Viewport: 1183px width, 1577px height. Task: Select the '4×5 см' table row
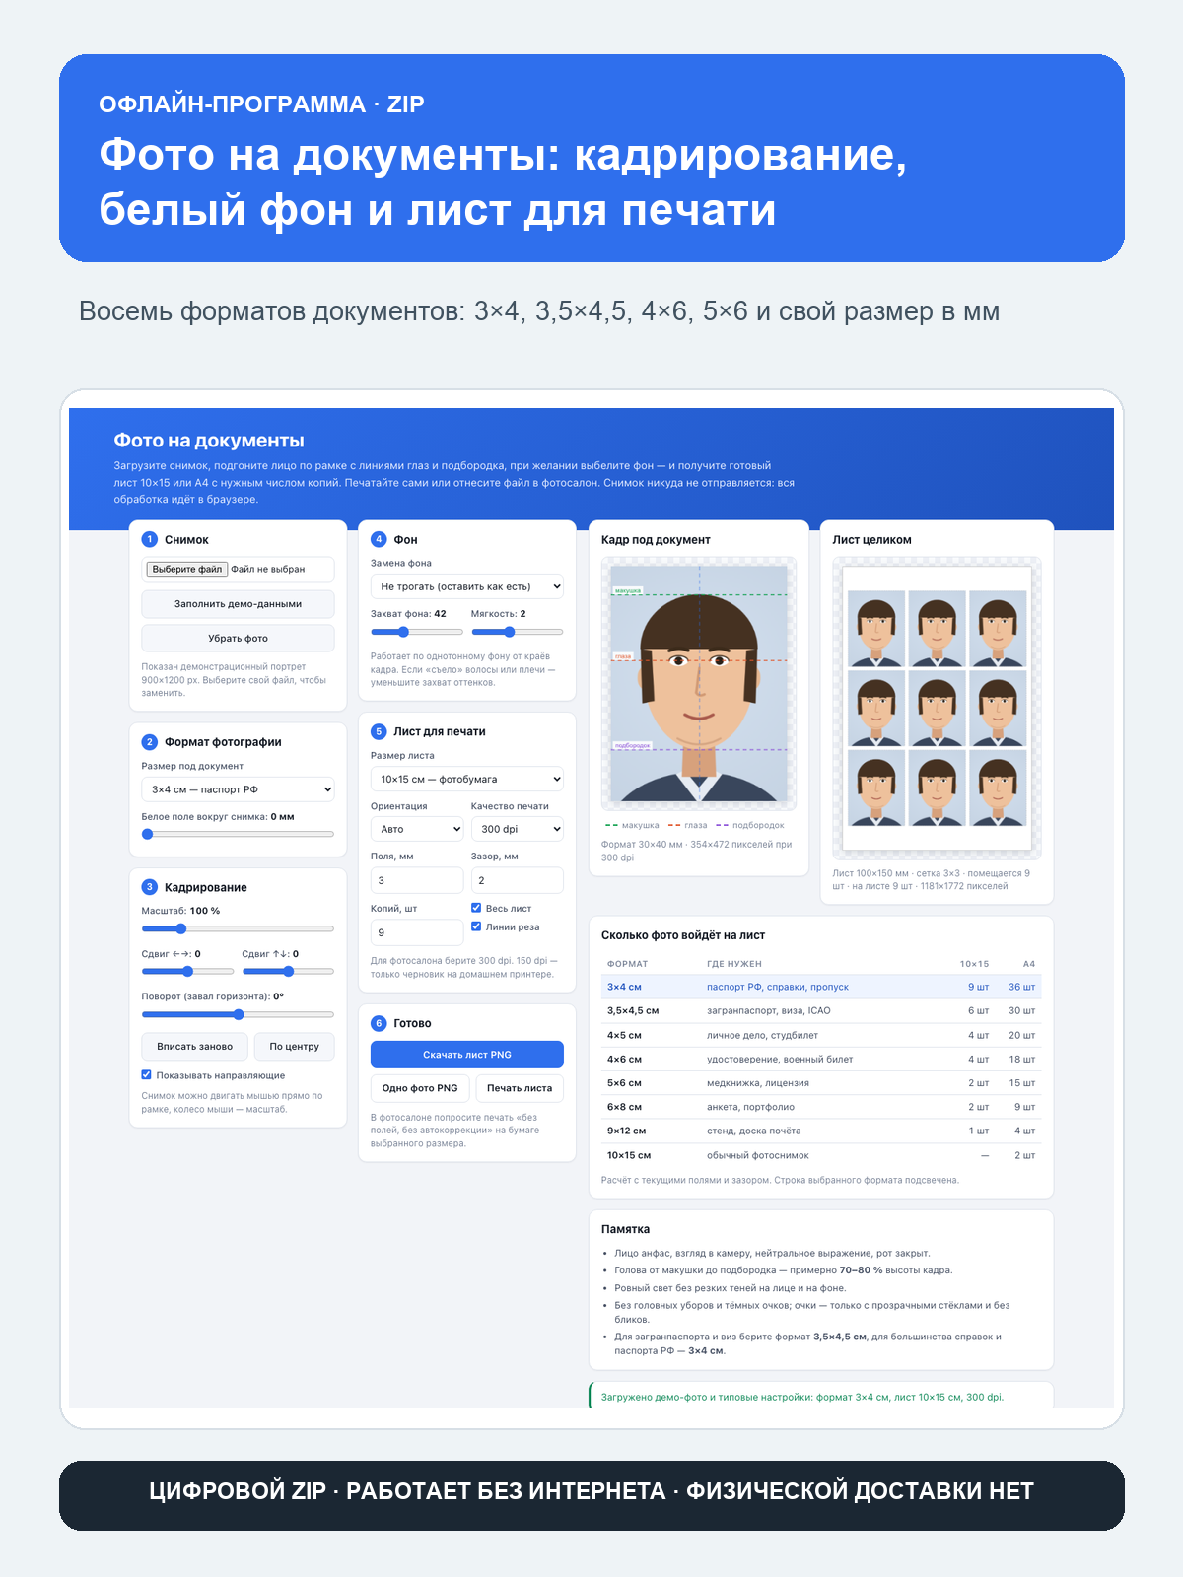pyautogui.click(x=821, y=1035)
